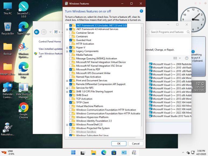
Task: Select Microsoft XPS Document Writer row
Action: click(x=93, y=73)
